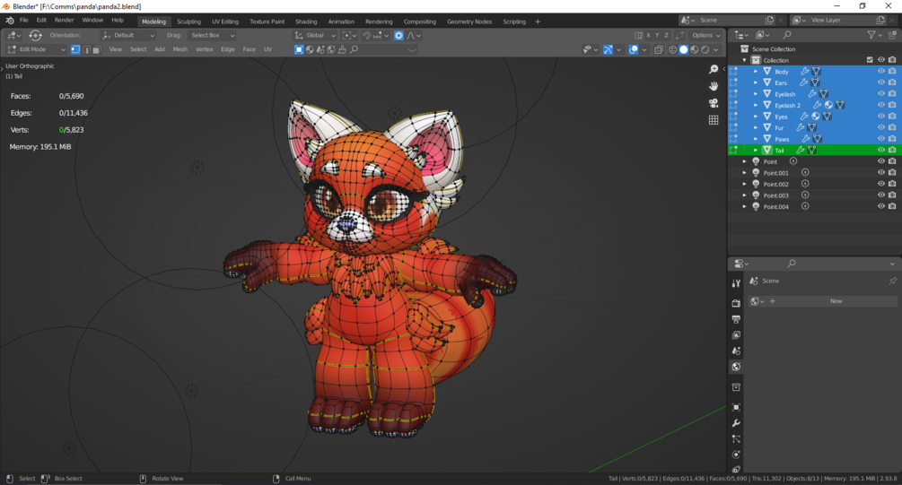Disable Eyes object in renders
This screenshot has width=902, height=485.
point(892,116)
